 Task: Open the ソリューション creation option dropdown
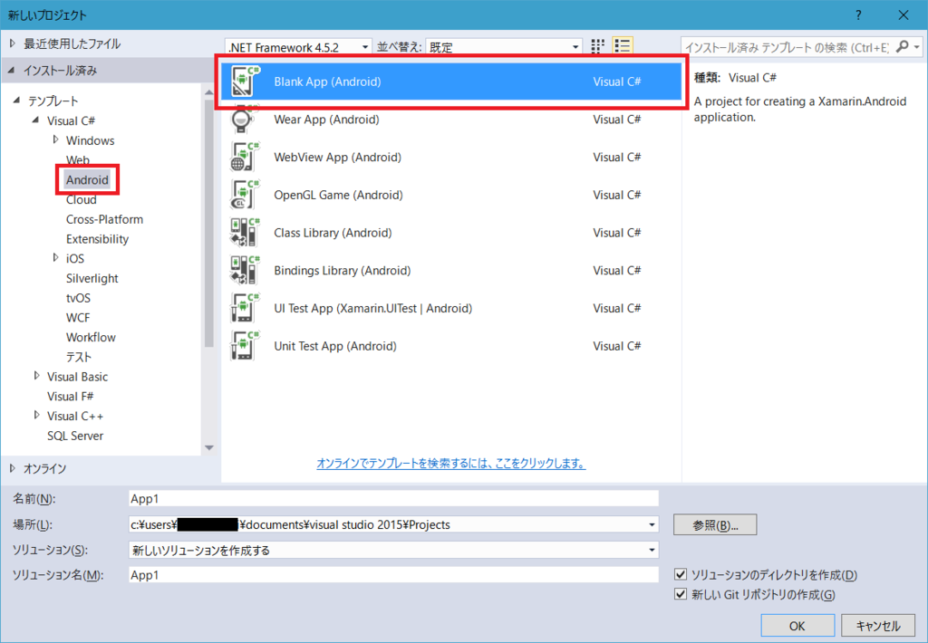[x=652, y=550]
